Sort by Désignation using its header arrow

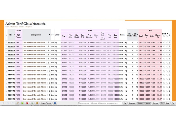click(49, 35)
